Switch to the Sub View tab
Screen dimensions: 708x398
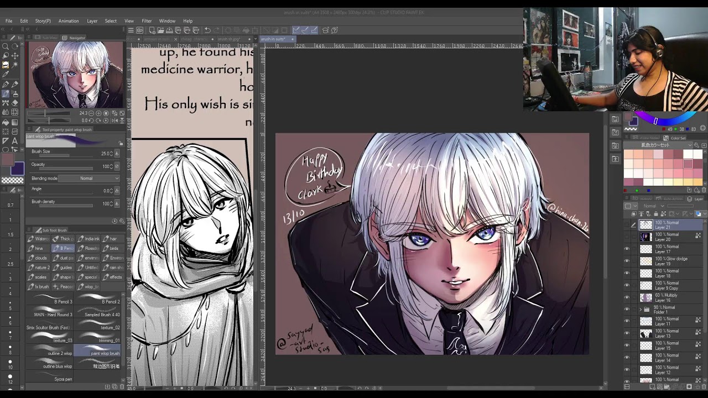click(46, 38)
